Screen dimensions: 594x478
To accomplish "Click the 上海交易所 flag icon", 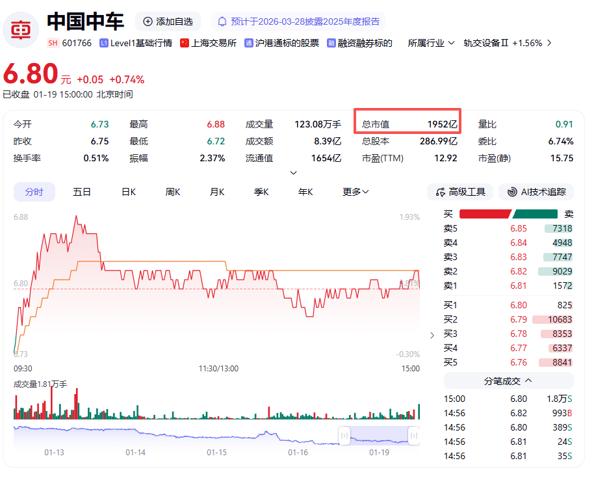I will tap(185, 43).
